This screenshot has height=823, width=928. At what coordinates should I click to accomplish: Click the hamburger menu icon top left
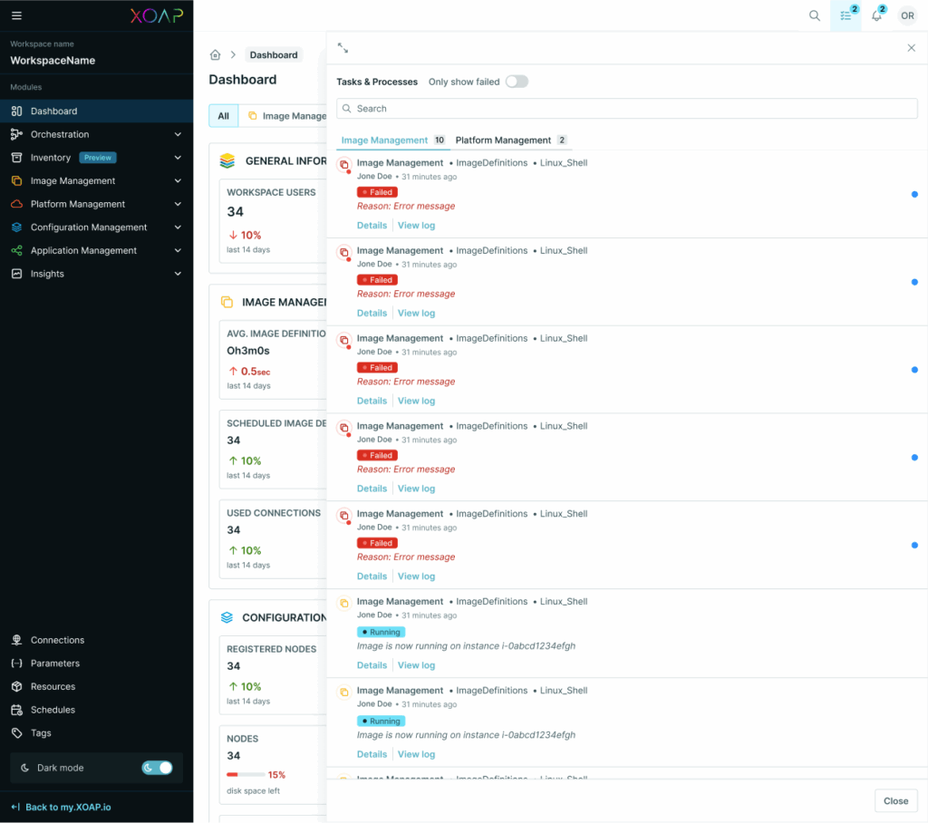tap(16, 15)
